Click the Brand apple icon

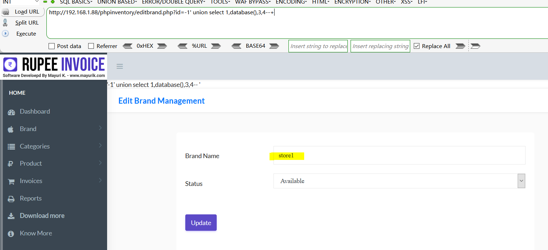coord(10,129)
